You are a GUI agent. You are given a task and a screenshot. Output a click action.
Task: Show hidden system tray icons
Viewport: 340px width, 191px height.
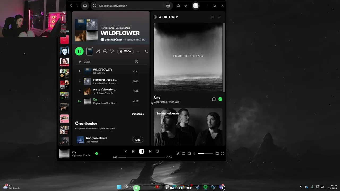(x=301, y=187)
